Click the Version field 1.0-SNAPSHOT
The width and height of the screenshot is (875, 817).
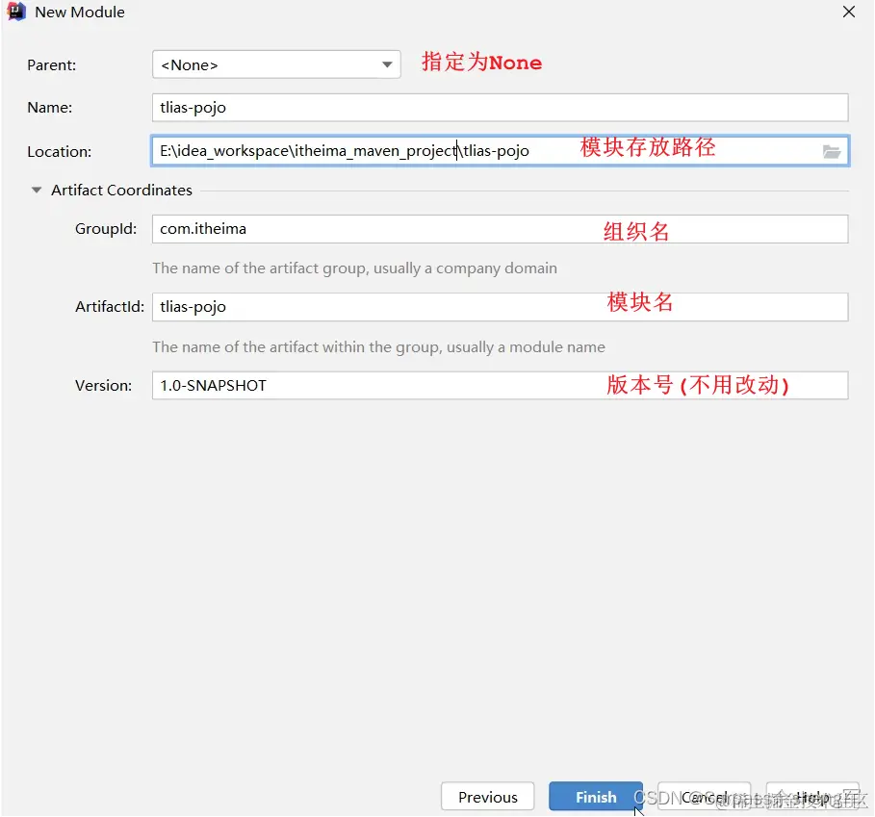coord(500,385)
